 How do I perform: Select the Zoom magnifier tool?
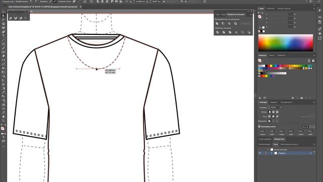(x=4, y=121)
